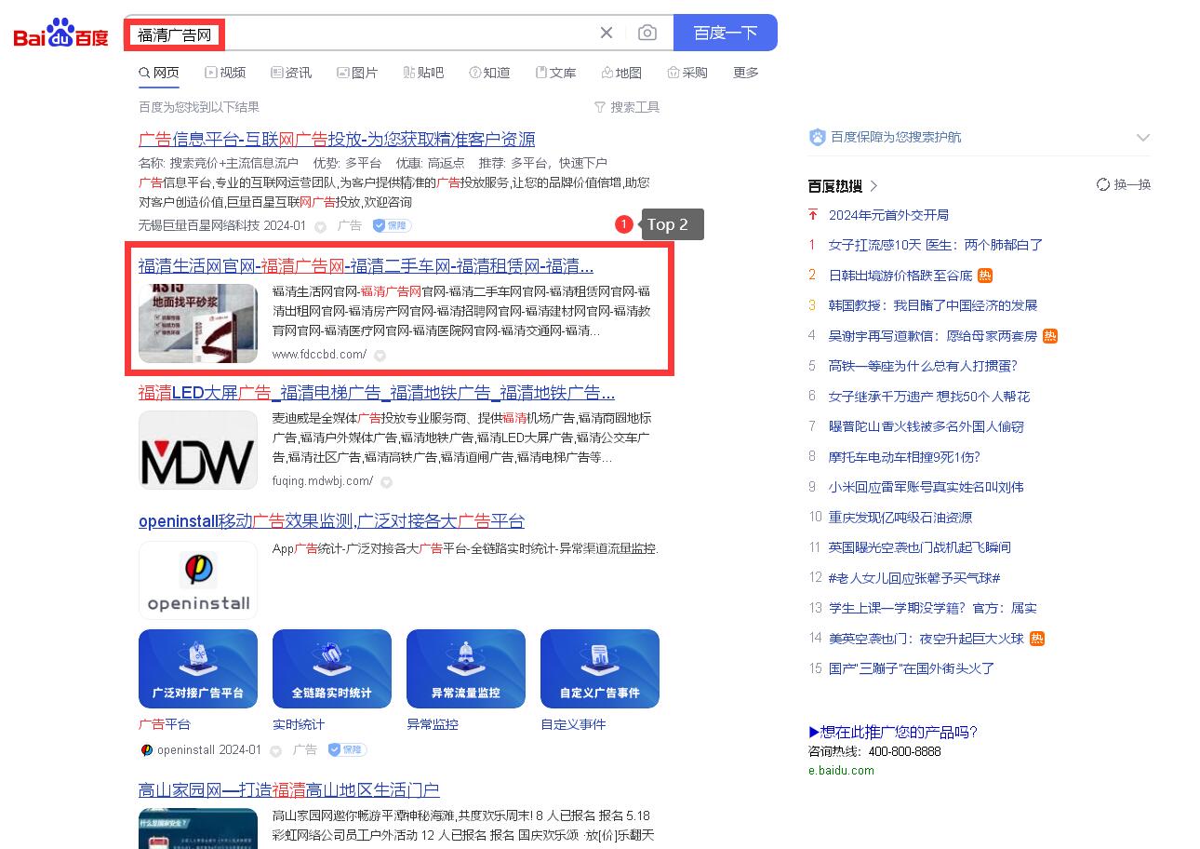Open 高山家园网 result title

[x=289, y=790]
